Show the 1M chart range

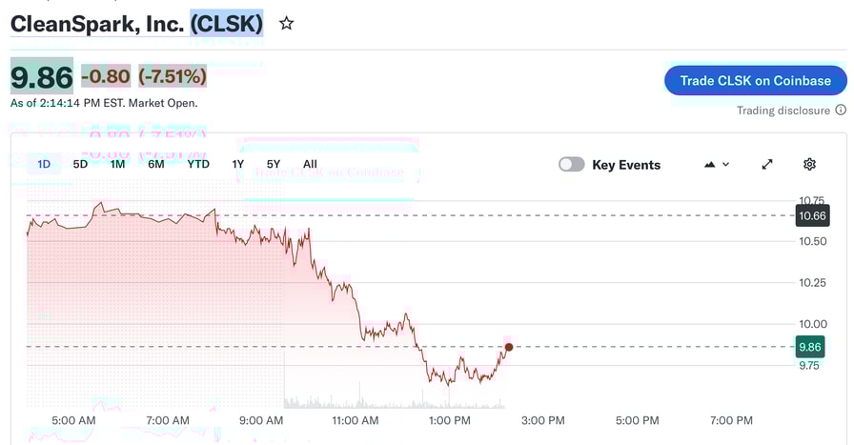click(x=117, y=164)
